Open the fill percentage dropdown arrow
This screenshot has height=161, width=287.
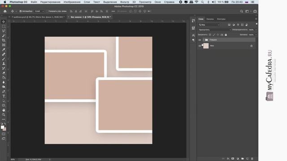point(256,35)
